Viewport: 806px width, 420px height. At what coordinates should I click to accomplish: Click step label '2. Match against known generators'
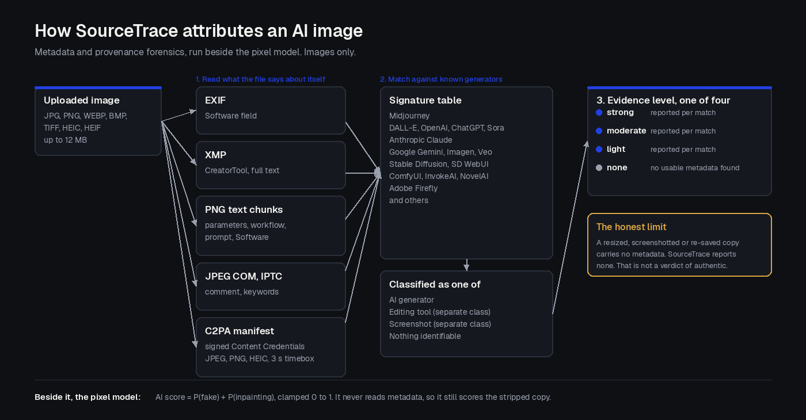(441, 79)
